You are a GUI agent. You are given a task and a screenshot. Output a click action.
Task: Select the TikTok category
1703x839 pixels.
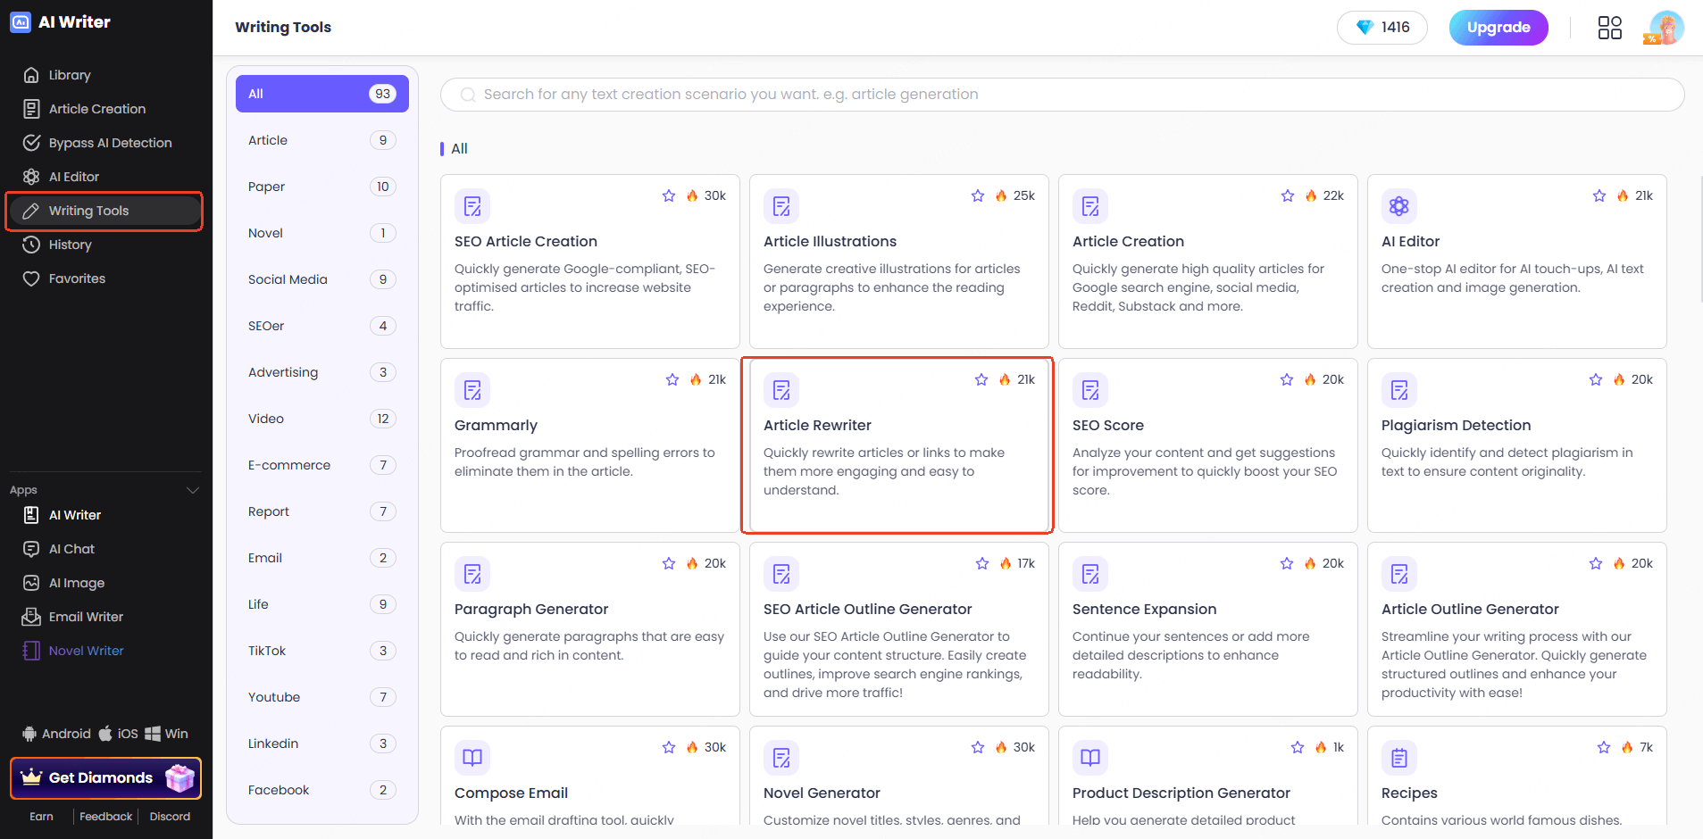322,651
